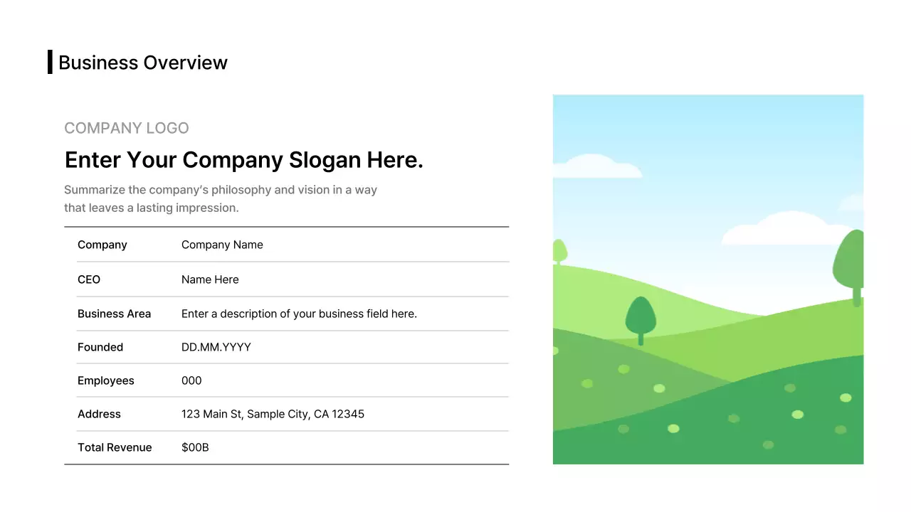Click the company slogan heading
Viewport: 911px width, 512px height.
click(x=243, y=160)
